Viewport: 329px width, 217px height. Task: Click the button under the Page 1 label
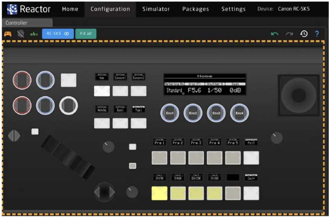tap(138, 123)
